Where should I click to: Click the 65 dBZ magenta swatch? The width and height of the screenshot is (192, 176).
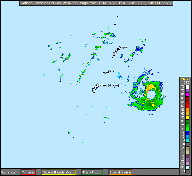pos(188,94)
